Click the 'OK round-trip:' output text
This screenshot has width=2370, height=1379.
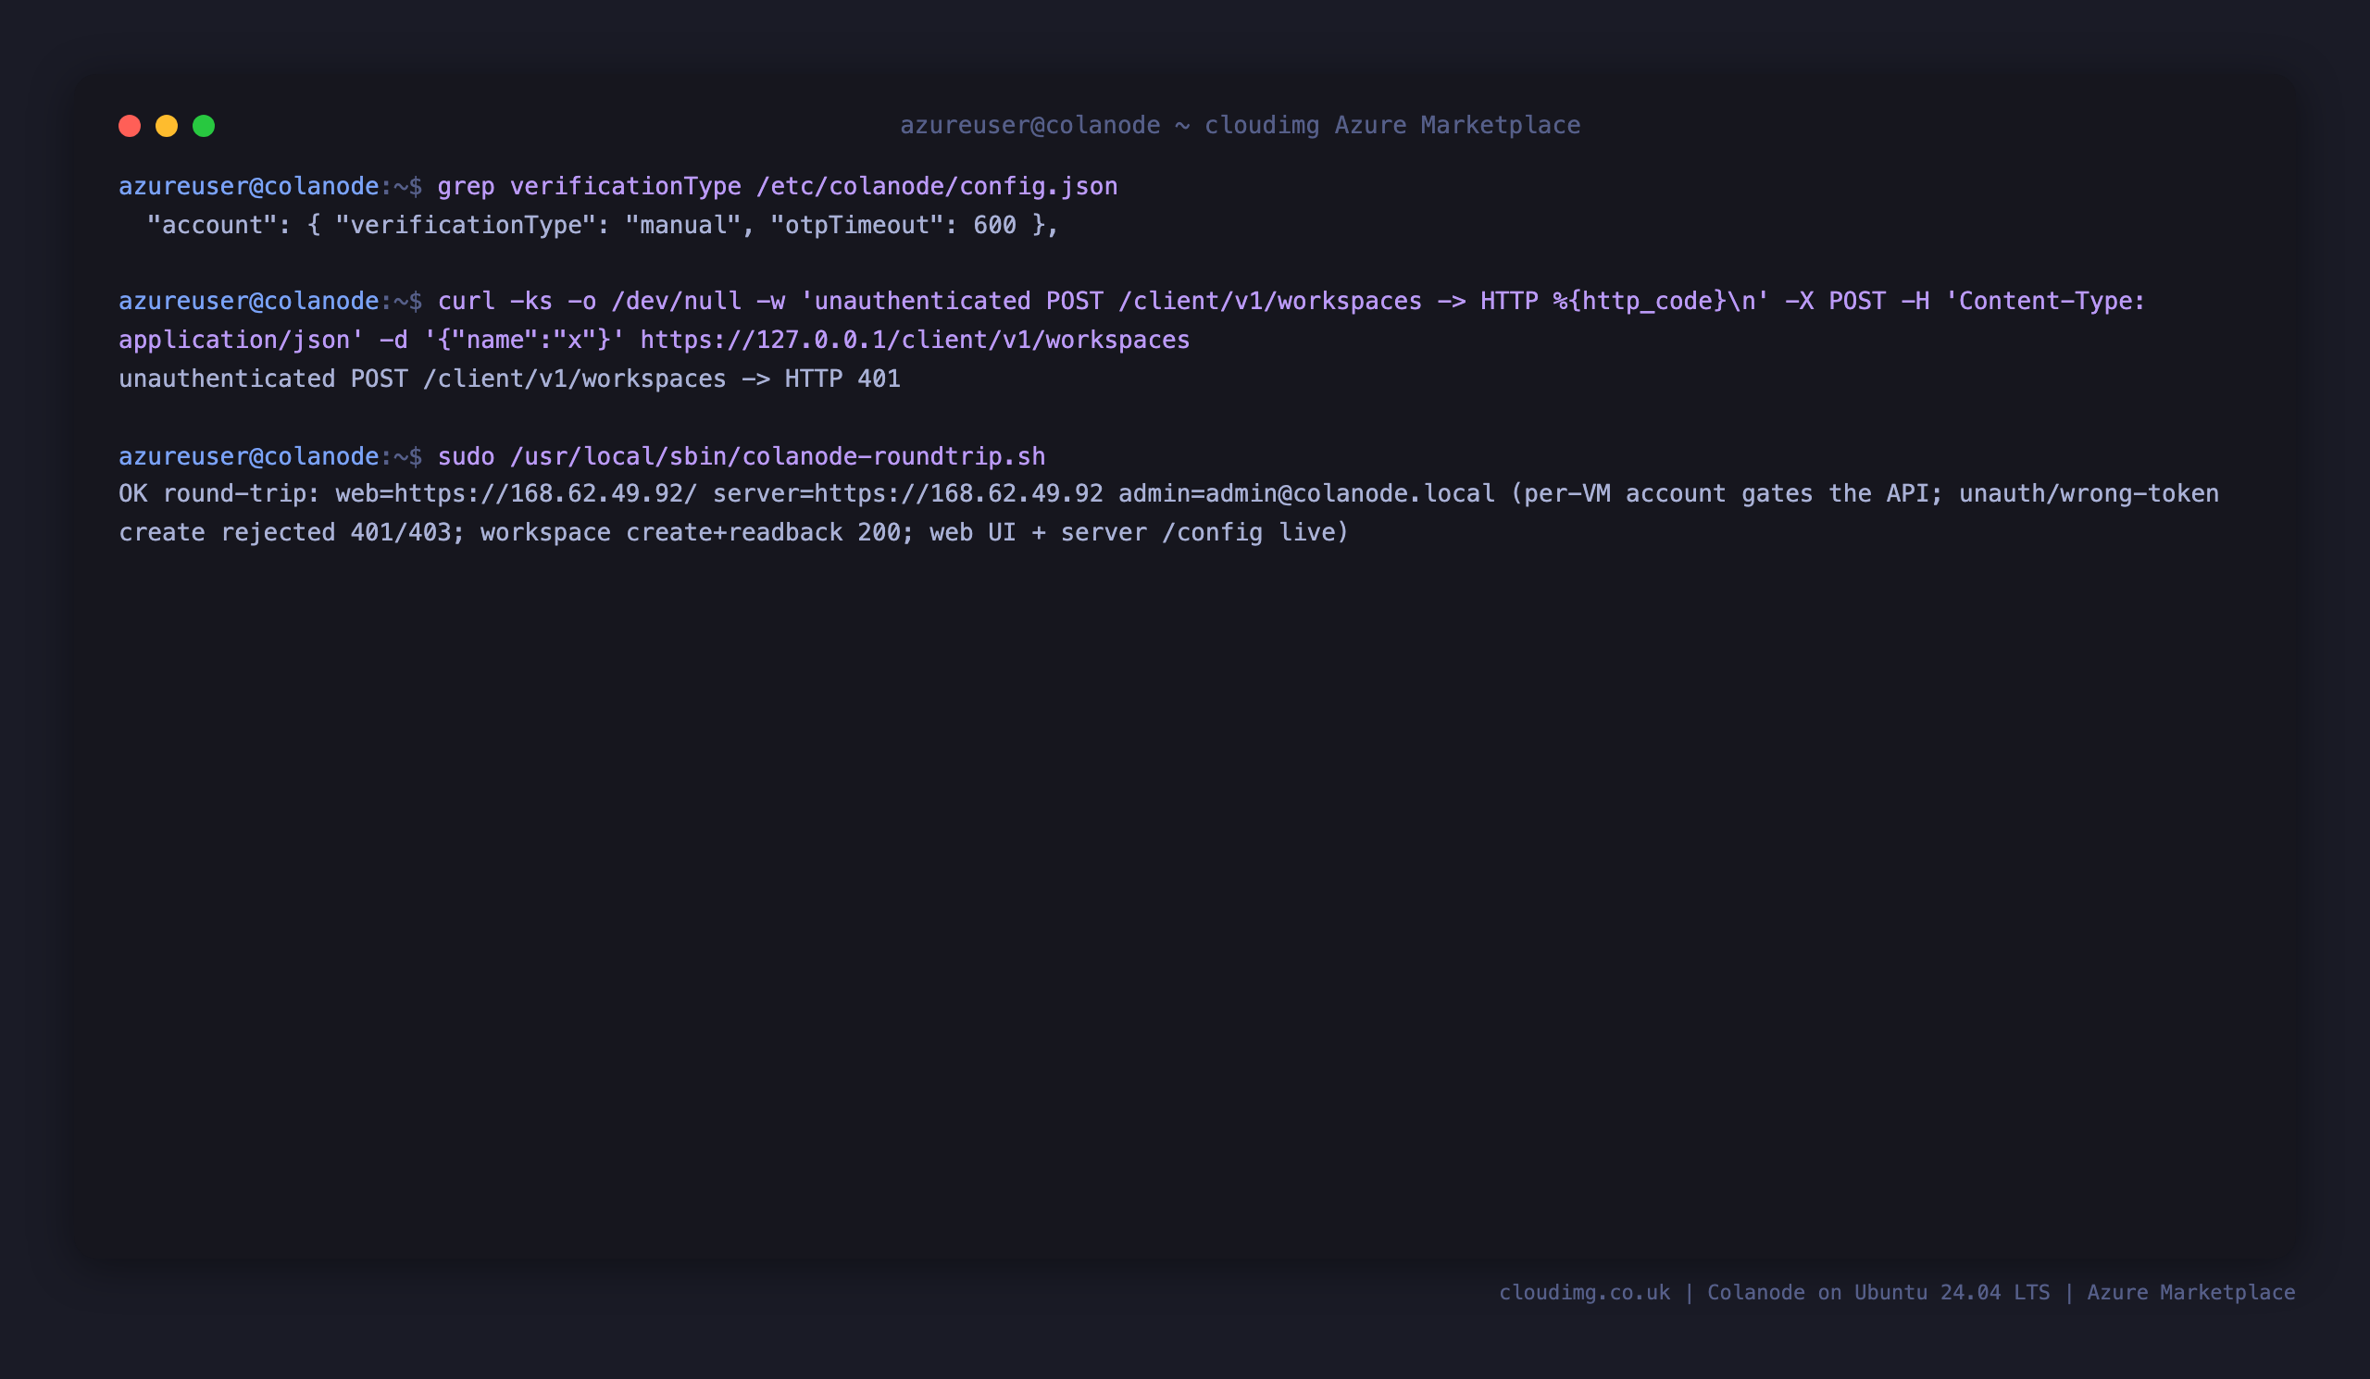[x=219, y=493]
